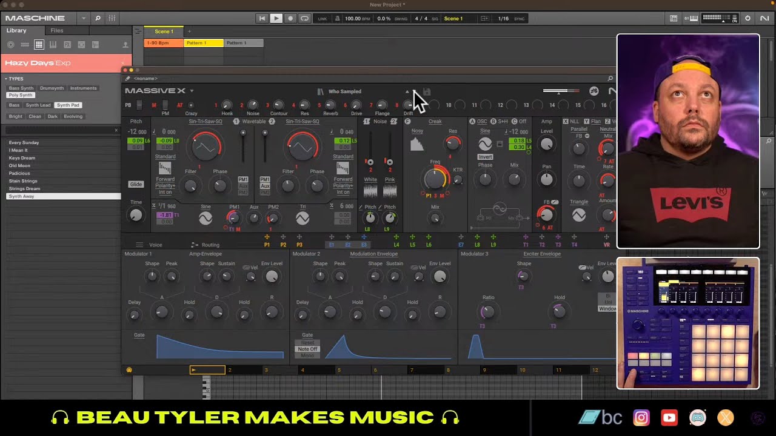Toggle the Invert button
Viewport: 776px width, 436px height.
[x=485, y=157]
